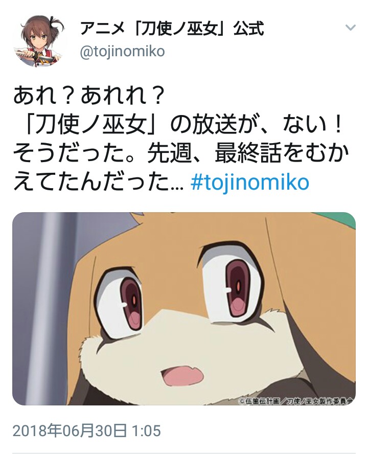Viewport: 368px width, 454px height.
Task: Click the tweet line あれ？あれれ？
Action: coord(89,96)
